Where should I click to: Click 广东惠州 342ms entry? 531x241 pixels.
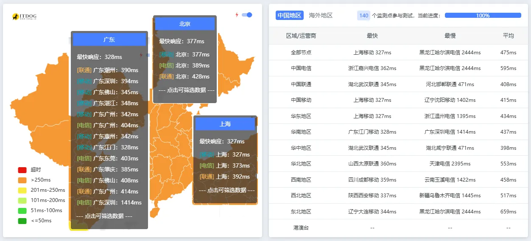pos(108,136)
